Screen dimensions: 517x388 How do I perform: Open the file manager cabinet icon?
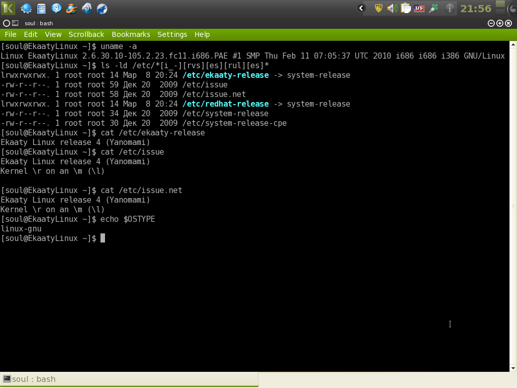(x=41, y=9)
